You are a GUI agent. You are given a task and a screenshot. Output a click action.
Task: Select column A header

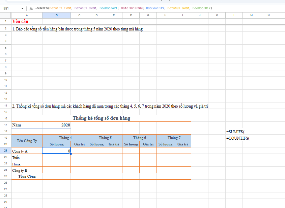pos(27,15)
